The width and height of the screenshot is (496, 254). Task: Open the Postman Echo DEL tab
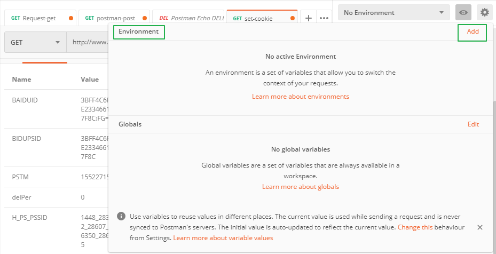(188, 18)
